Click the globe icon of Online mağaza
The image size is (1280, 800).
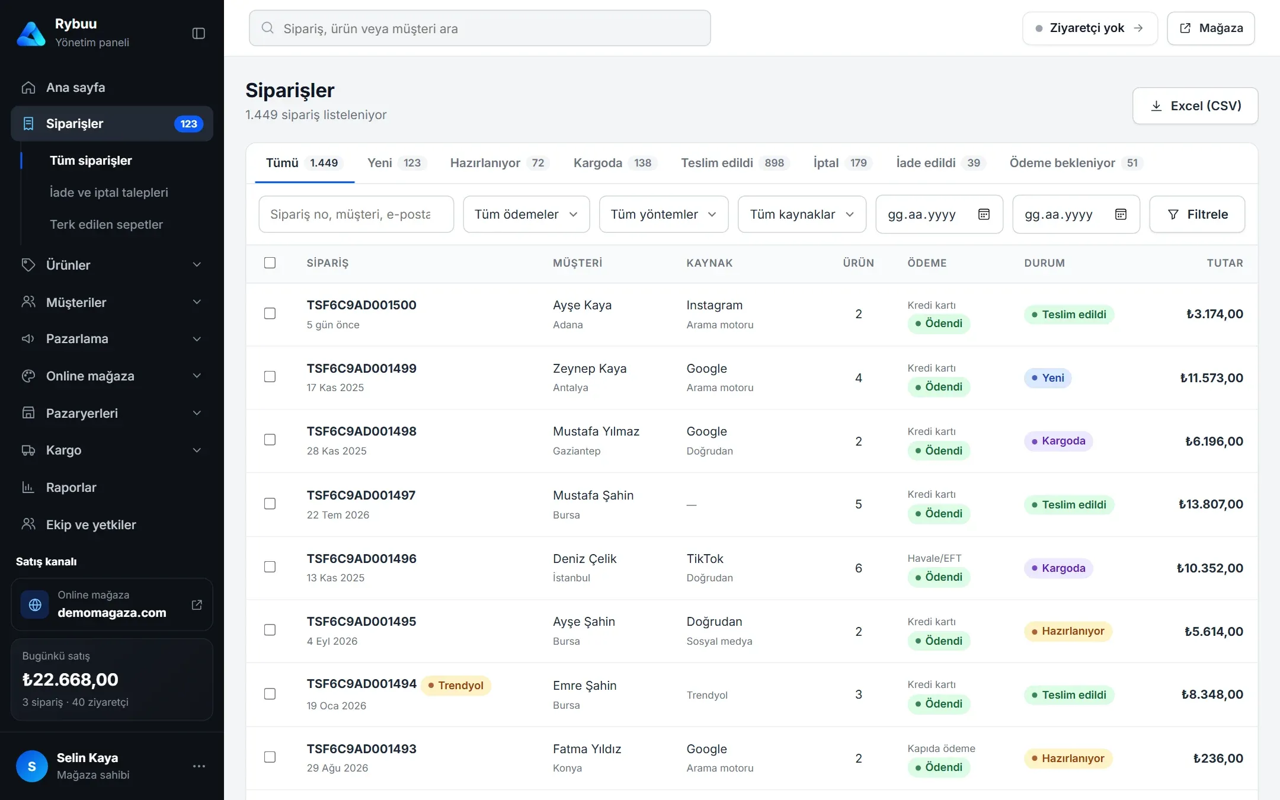click(35, 604)
